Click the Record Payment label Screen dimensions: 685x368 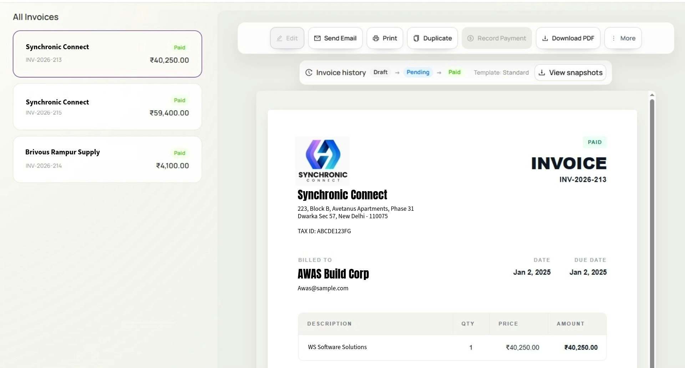click(x=502, y=38)
